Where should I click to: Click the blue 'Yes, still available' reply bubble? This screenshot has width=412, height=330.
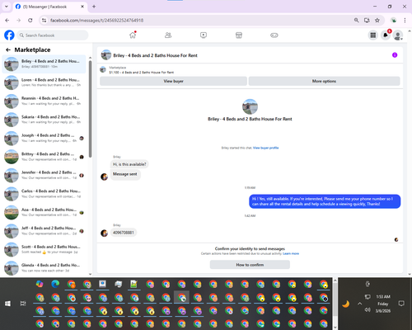click(x=325, y=201)
